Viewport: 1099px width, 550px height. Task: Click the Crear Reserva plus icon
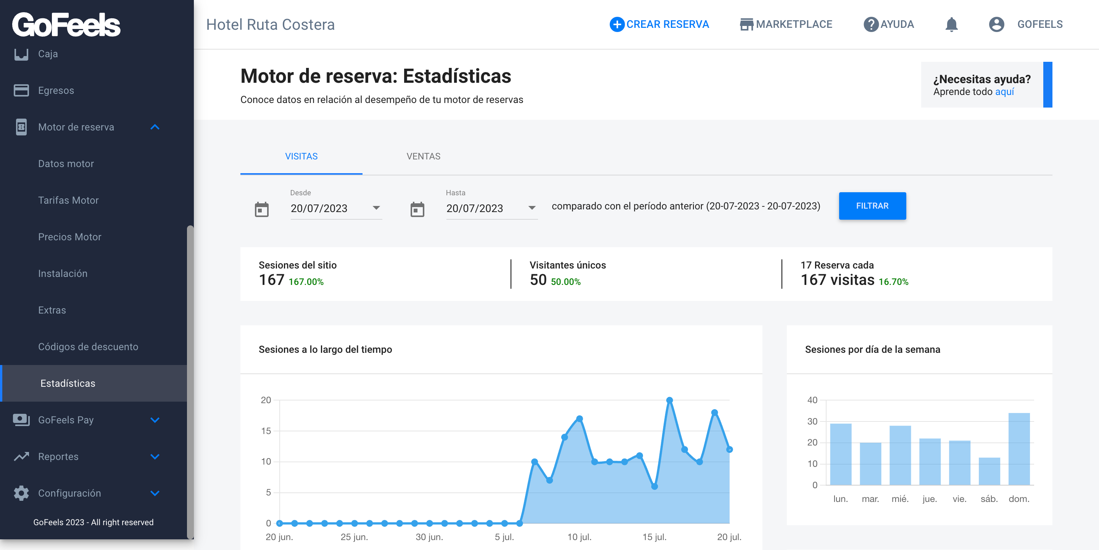pyautogui.click(x=617, y=24)
